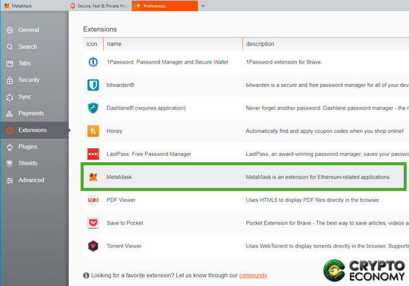Click 'LastPass, an award-winning password manager' description
409x286 pixels.
coord(327,154)
